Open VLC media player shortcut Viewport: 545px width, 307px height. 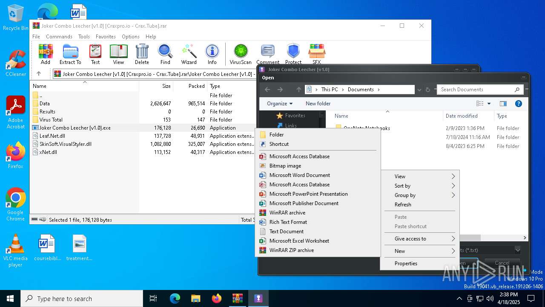[x=15, y=251]
